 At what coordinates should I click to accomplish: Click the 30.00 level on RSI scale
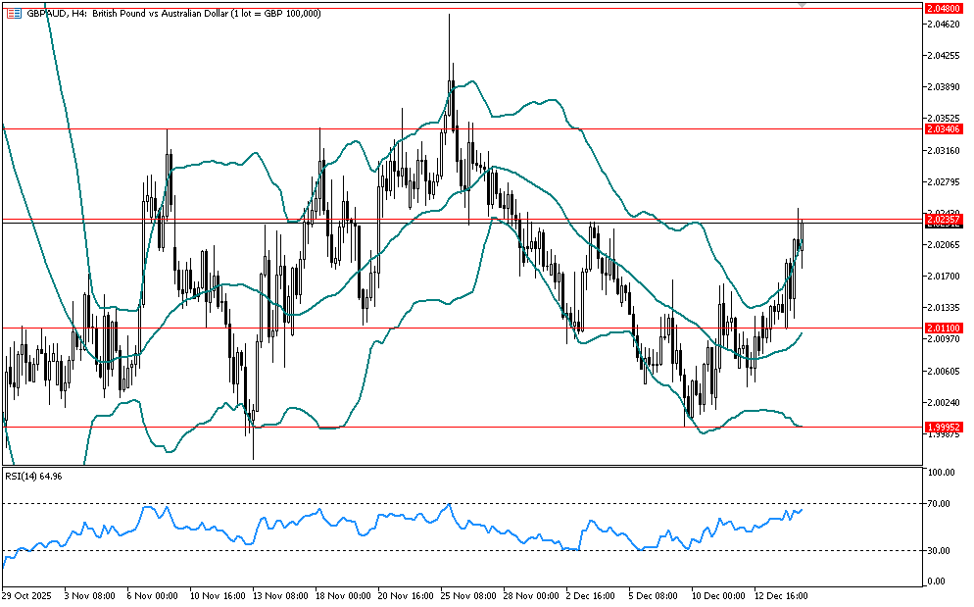tap(941, 550)
